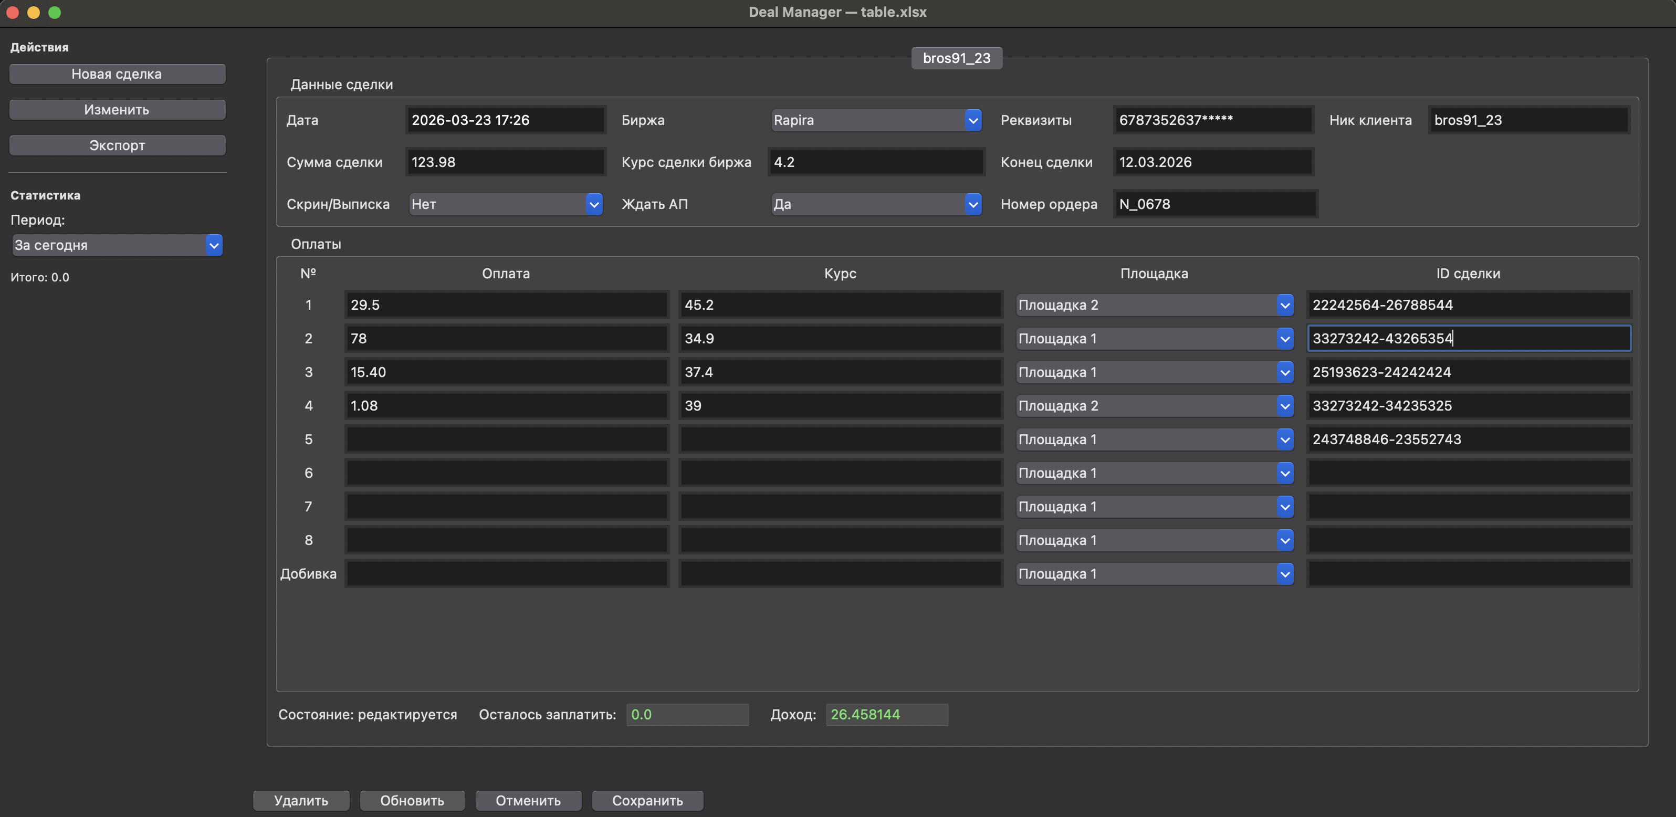Click Удалить at the bottom
This screenshot has height=817, width=1676.
point(301,800)
